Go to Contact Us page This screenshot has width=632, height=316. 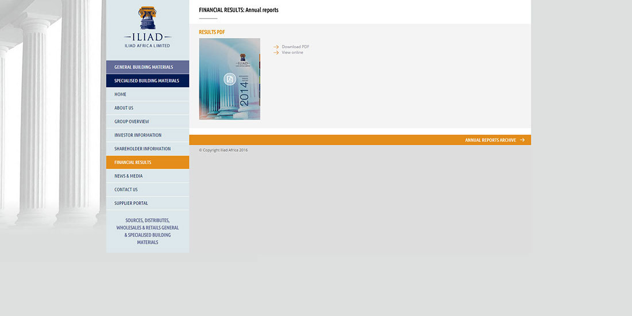tap(126, 190)
